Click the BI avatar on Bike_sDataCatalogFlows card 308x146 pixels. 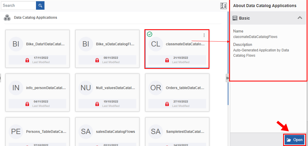(x=86, y=44)
